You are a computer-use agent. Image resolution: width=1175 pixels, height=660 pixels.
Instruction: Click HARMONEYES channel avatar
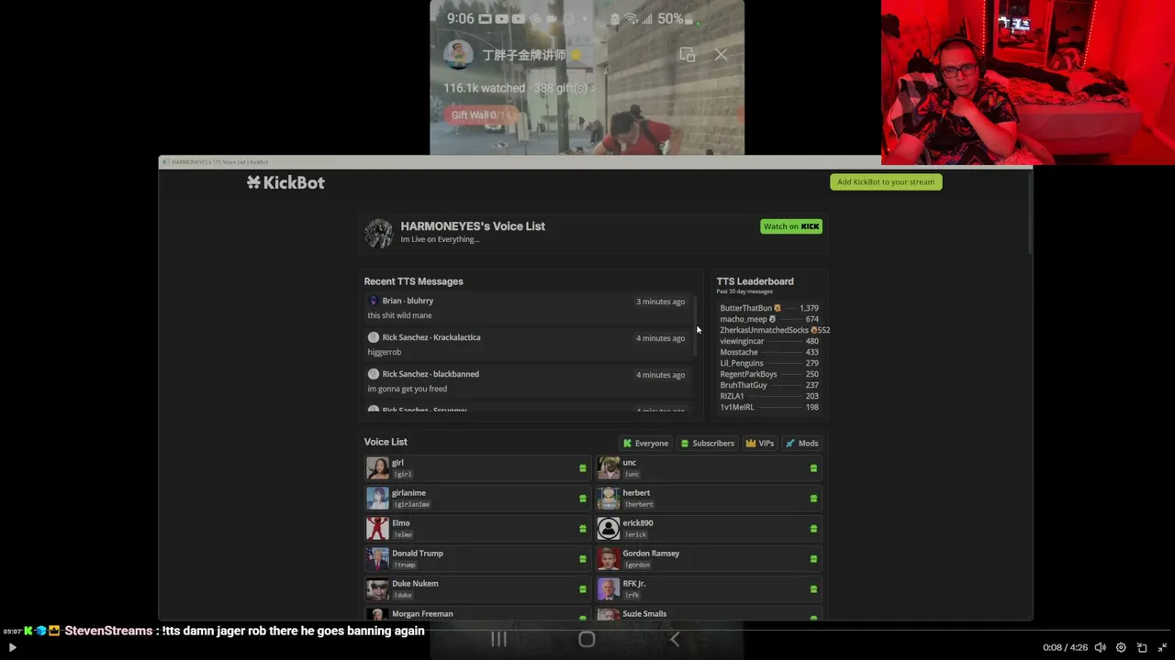(x=378, y=233)
